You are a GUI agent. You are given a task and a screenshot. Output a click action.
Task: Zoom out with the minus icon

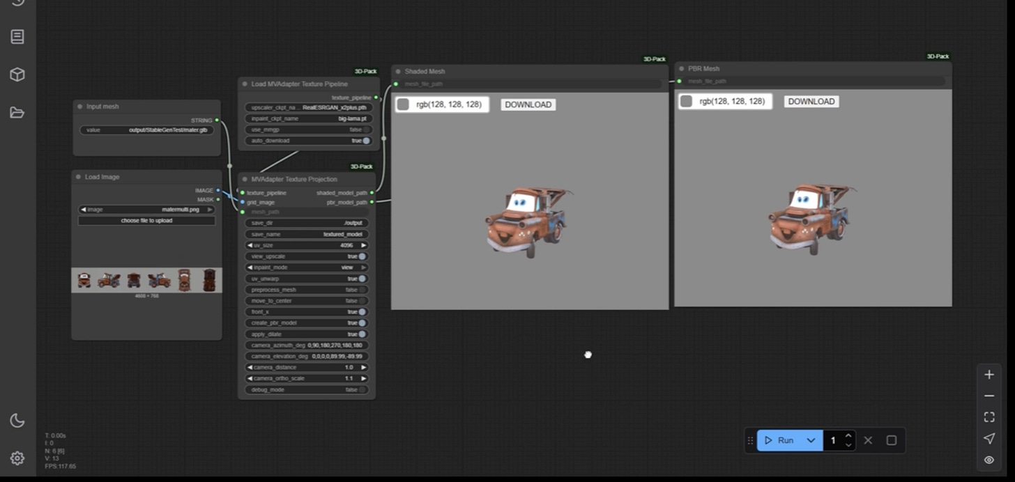[x=989, y=396]
